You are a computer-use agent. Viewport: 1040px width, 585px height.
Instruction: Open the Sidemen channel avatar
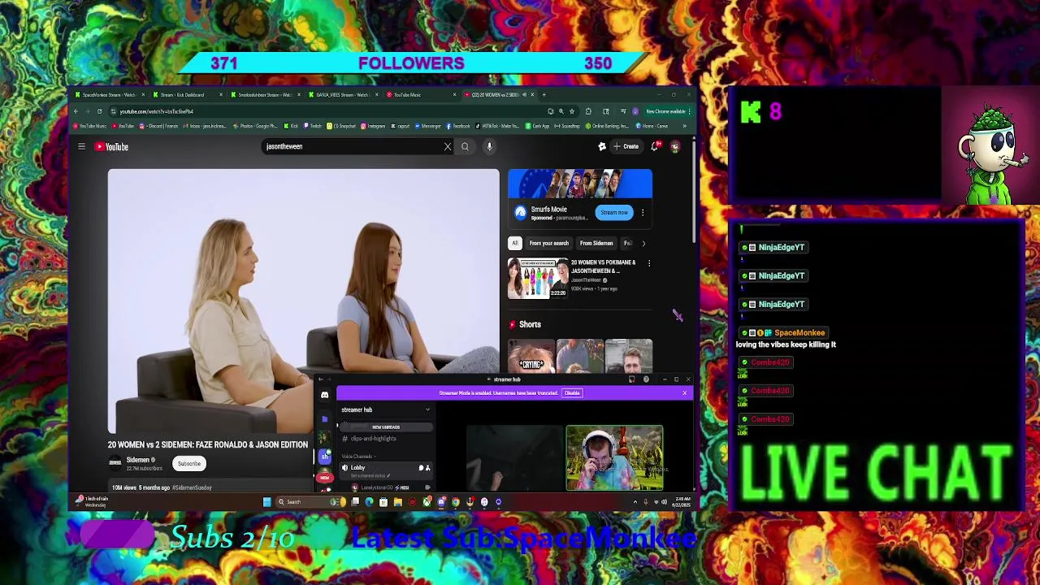point(115,463)
